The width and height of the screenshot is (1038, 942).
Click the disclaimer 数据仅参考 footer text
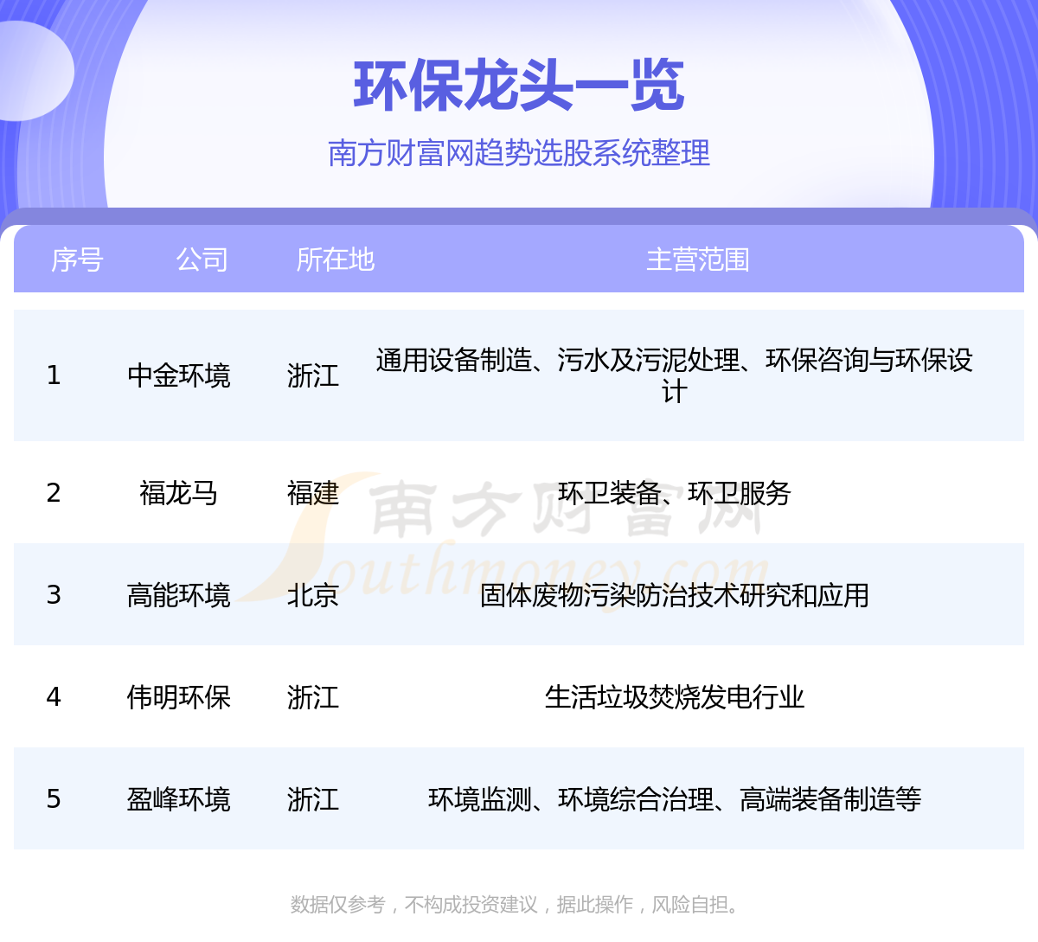point(516,905)
